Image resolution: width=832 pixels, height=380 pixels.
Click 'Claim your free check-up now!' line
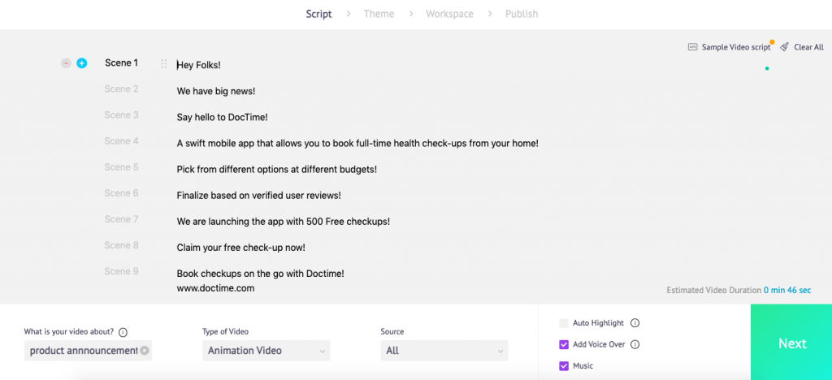tap(240, 248)
